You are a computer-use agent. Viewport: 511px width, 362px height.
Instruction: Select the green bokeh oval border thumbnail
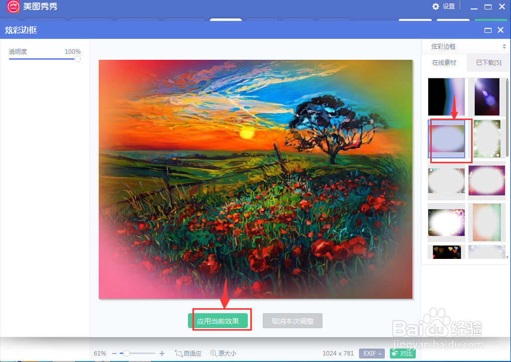(x=487, y=139)
